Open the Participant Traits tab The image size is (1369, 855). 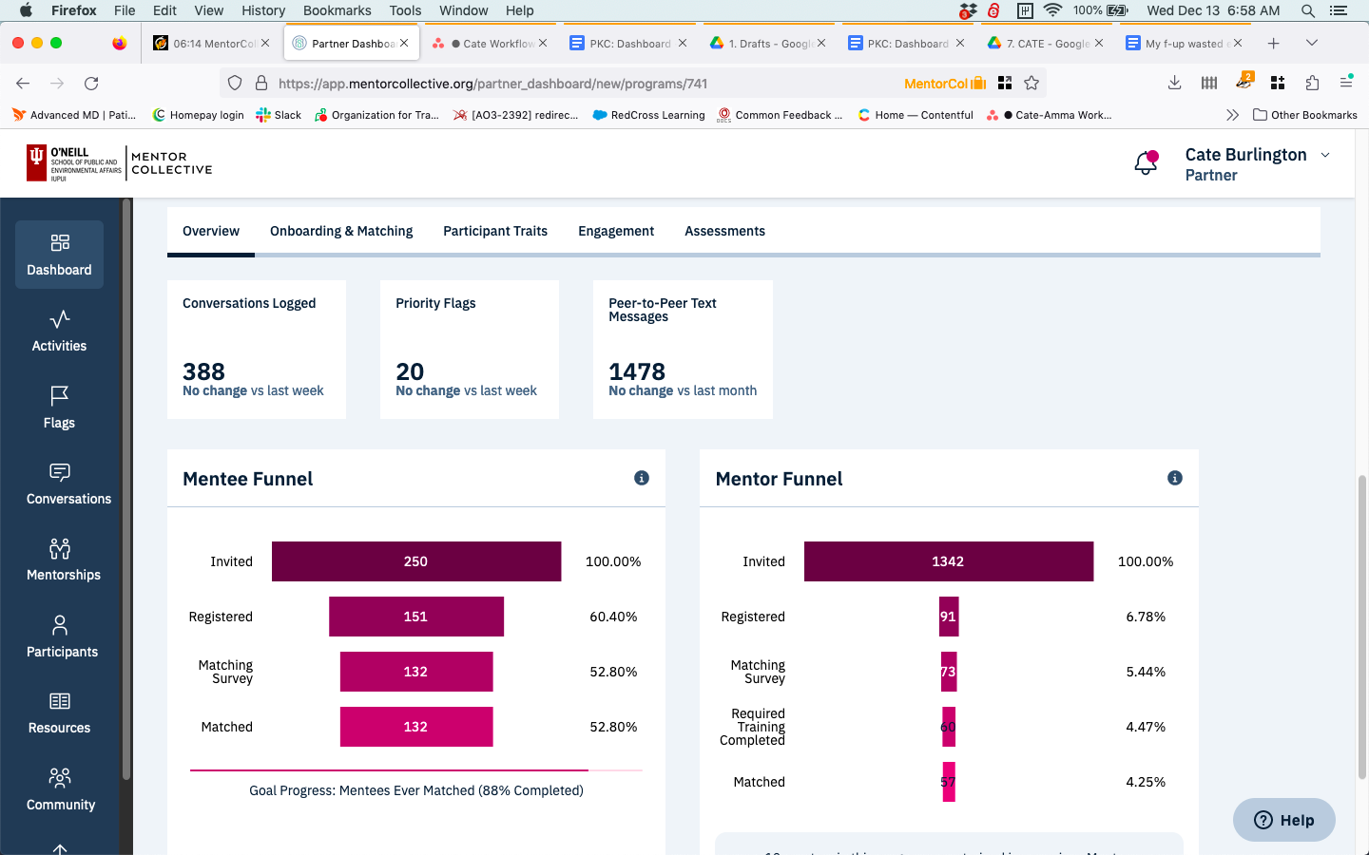tap(495, 231)
